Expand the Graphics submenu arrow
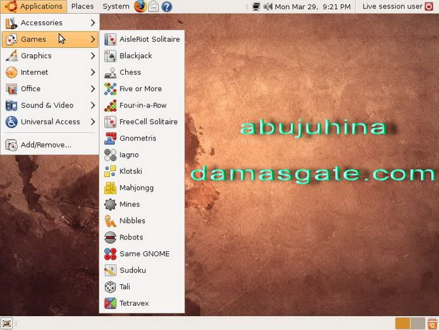This screenshot has width=439, height=330. [93, 56]
